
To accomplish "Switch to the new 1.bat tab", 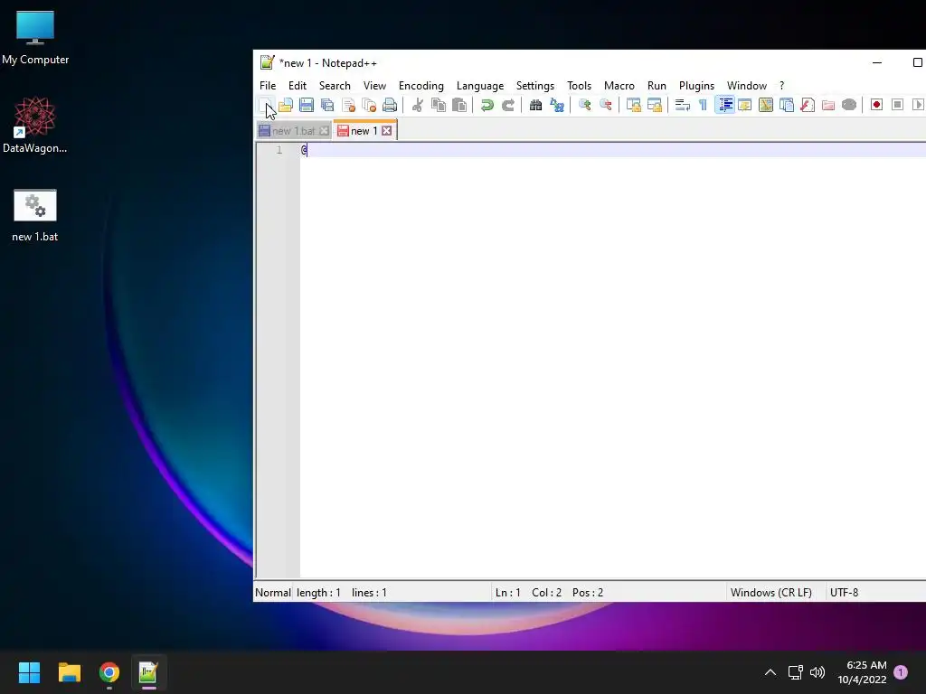I will tap(294, 131).
